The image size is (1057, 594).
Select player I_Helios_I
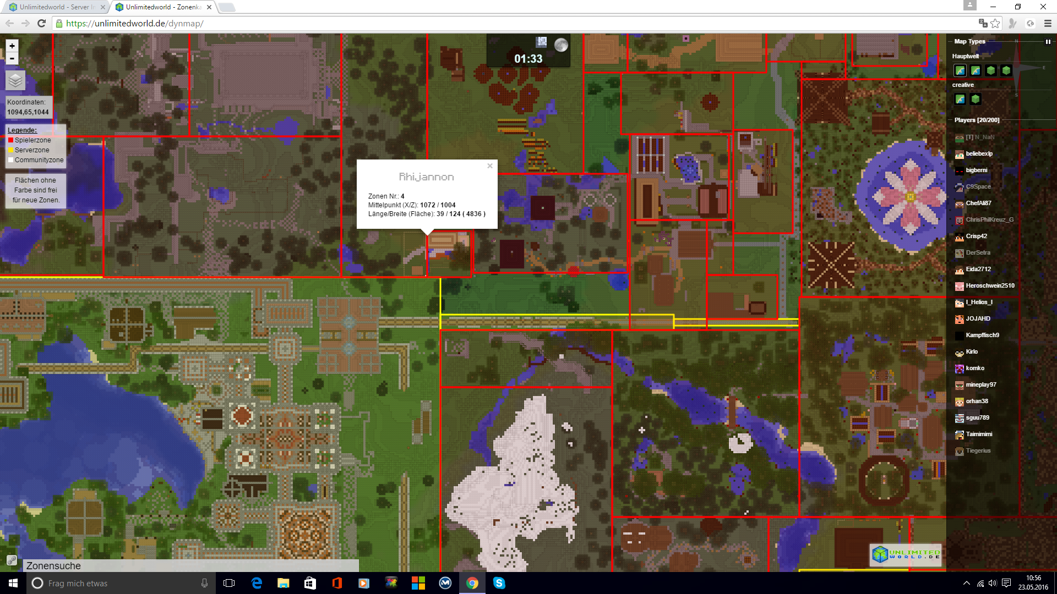point(979,302)
